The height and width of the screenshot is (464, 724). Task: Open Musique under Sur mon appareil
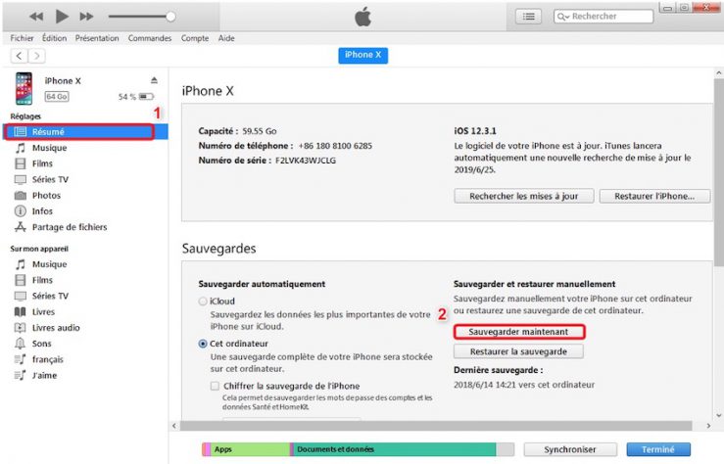pyautogui.click(x=49, y=264)
